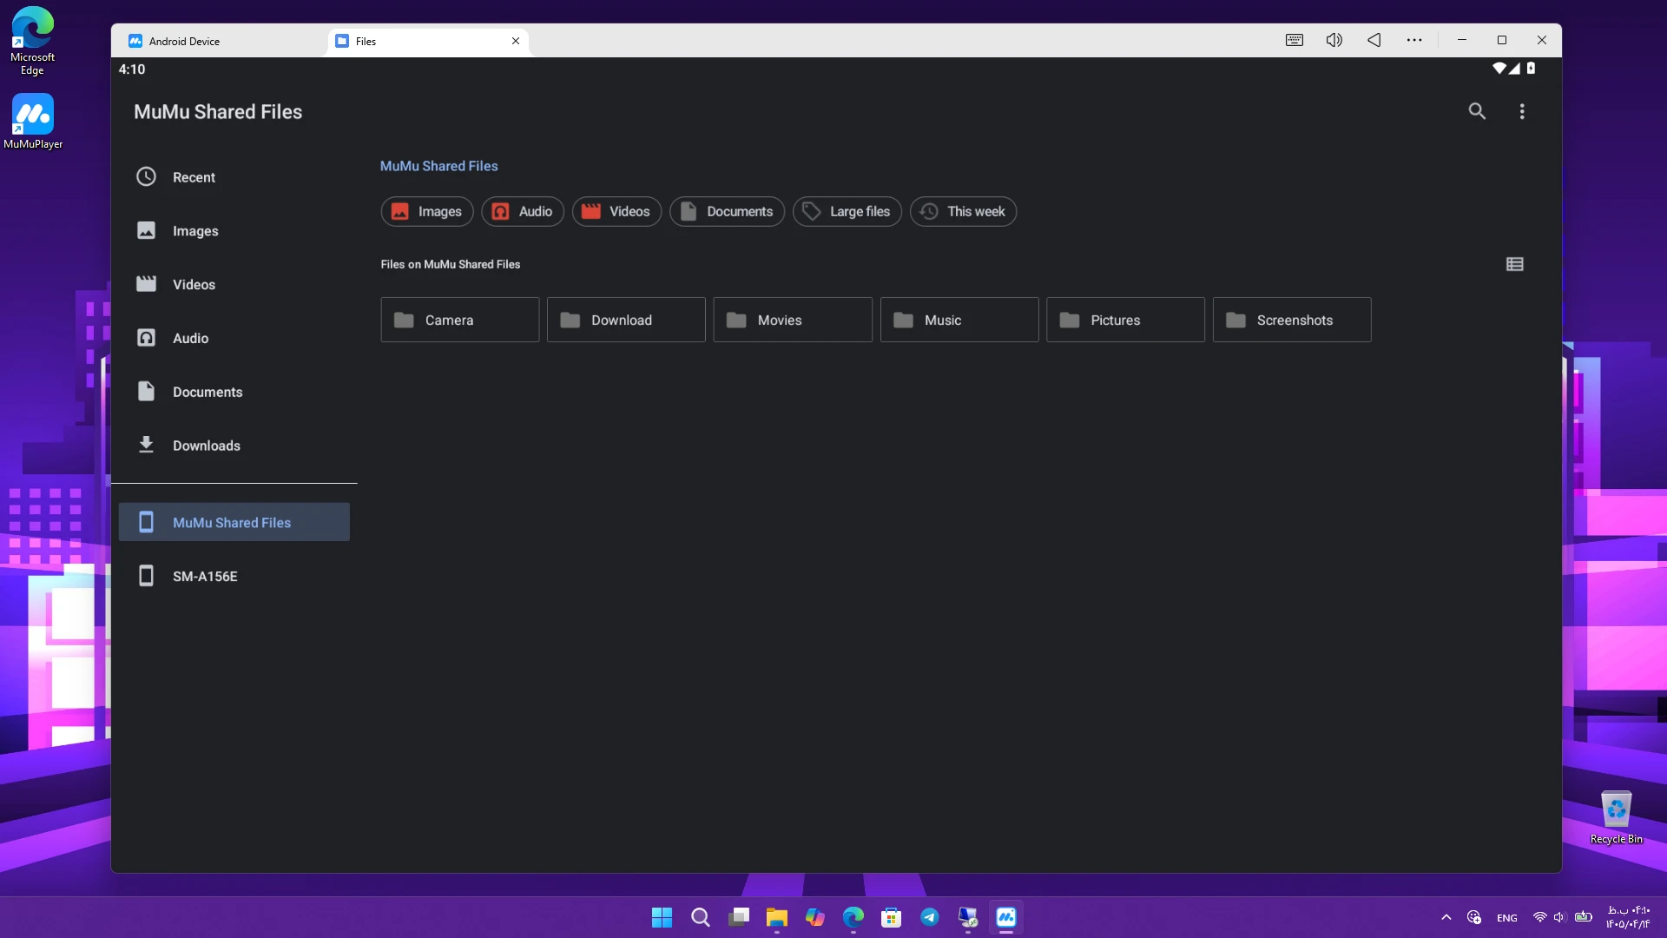The height and width of the screenshot is (938, 1667).
Task: Open the Windows Start menu
Action: point(662,917)
